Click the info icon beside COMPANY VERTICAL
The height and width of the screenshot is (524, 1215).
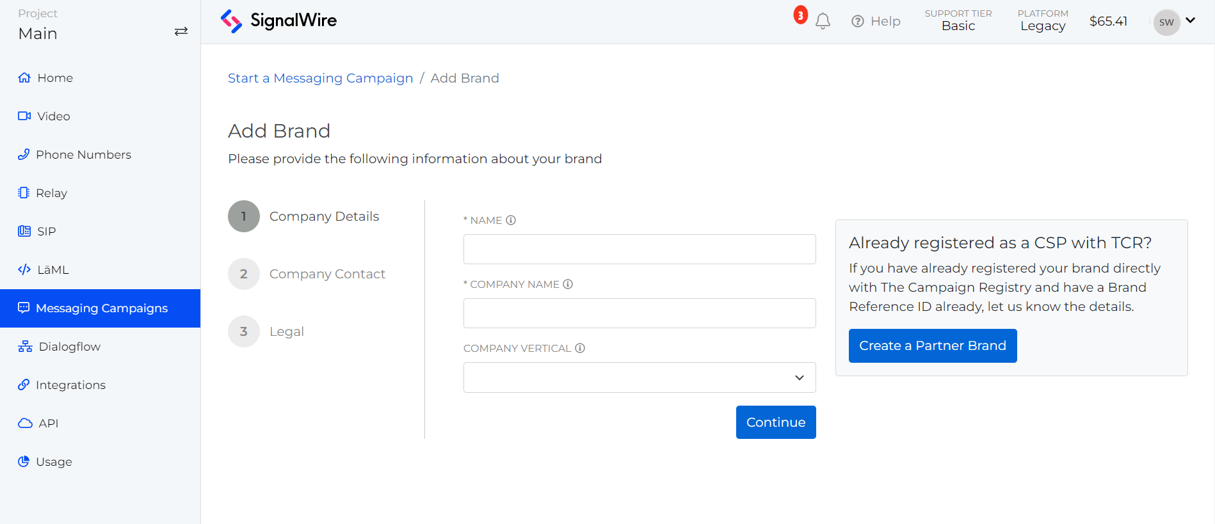click(580, 348)
